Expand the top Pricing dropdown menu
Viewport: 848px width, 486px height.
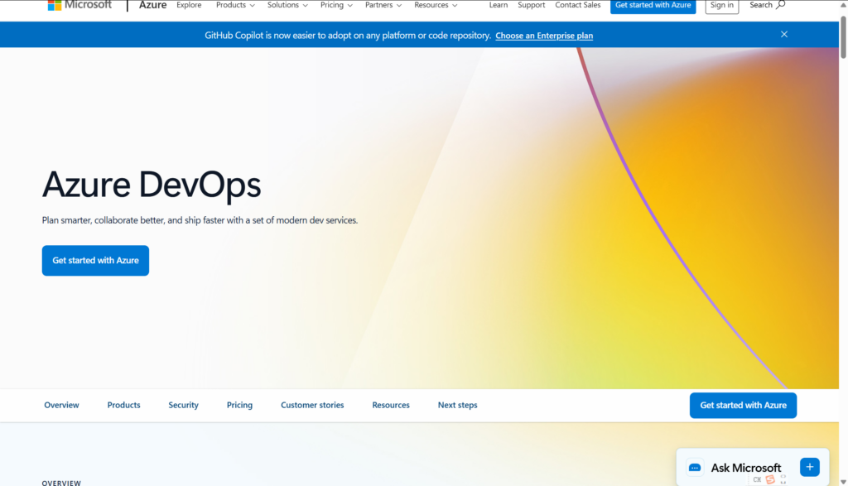pos(336,5)
